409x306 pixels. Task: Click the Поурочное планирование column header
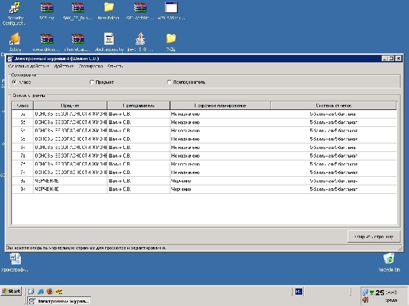220,105
